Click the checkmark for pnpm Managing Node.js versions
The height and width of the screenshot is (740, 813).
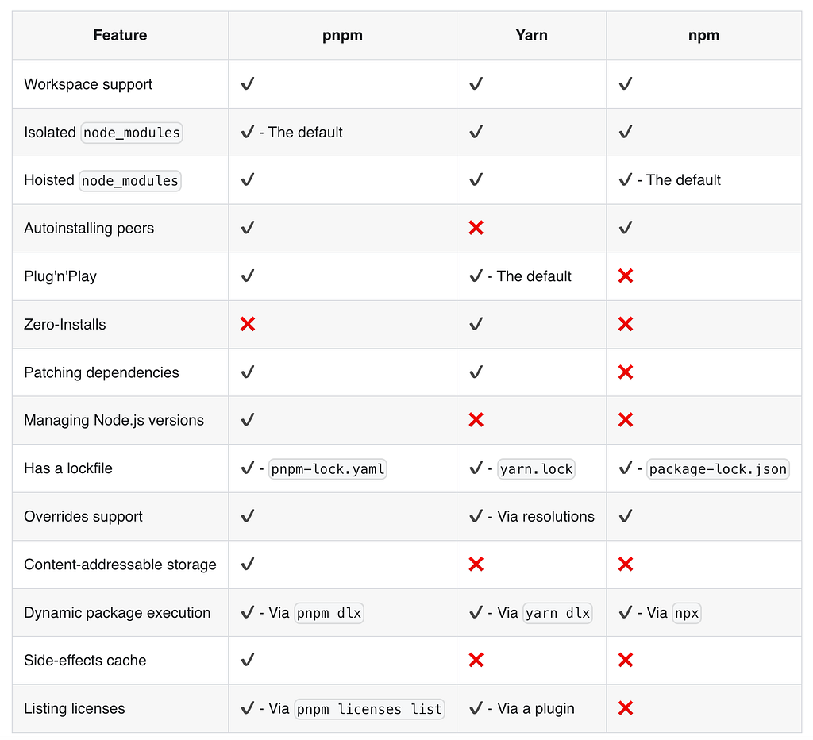tap(248, 419)
